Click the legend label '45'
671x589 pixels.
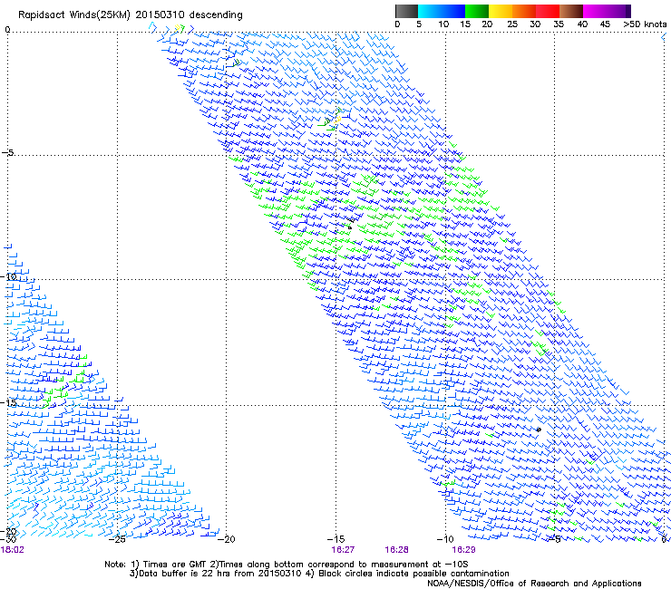(605, 24)
